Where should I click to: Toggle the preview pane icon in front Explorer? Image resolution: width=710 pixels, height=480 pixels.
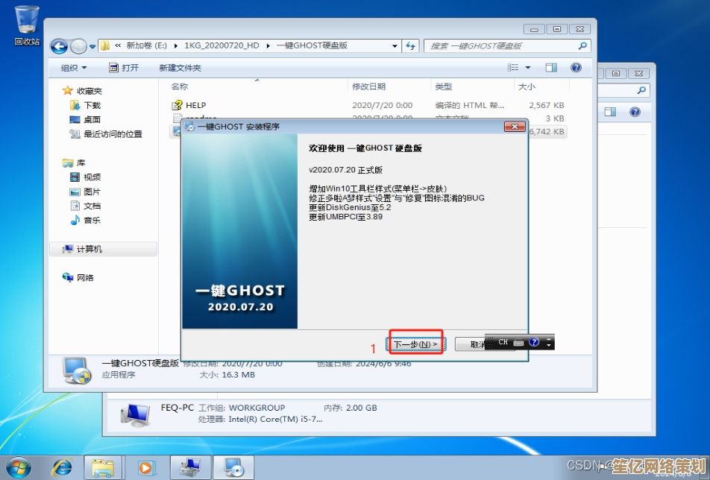[551, 67]
